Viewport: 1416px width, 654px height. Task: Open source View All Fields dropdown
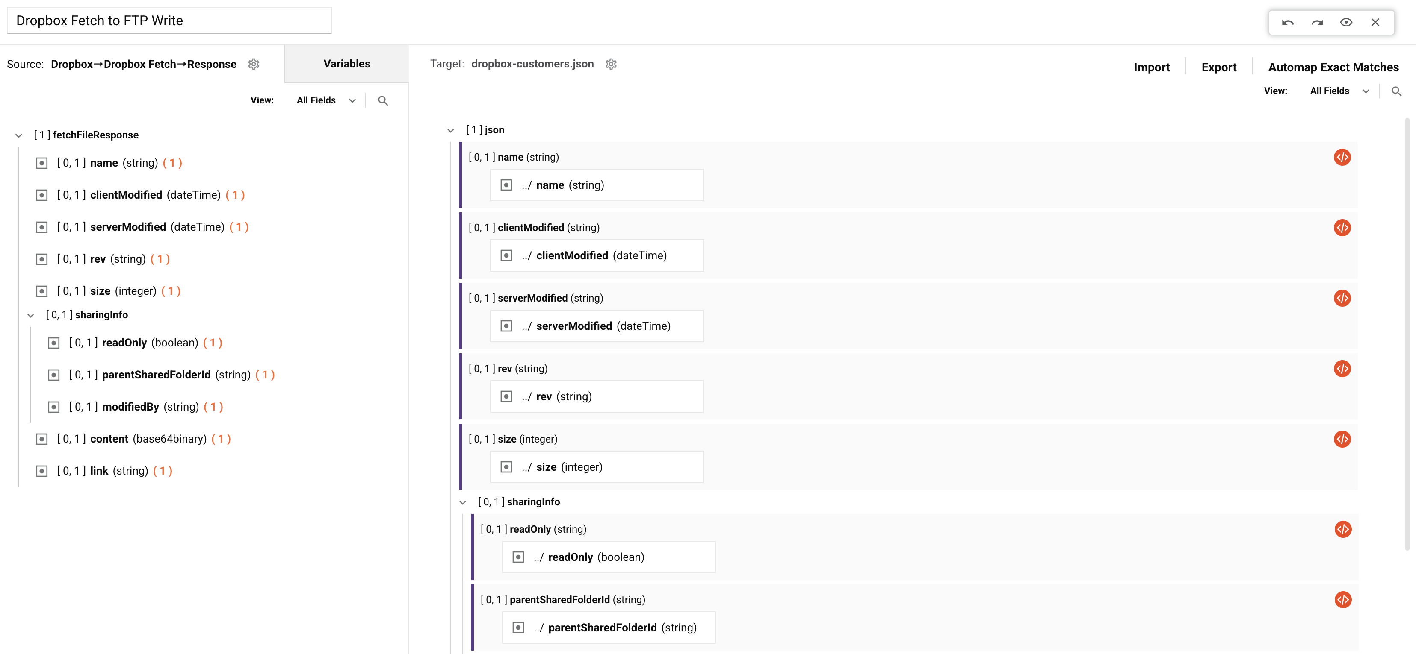pos(326,100)
